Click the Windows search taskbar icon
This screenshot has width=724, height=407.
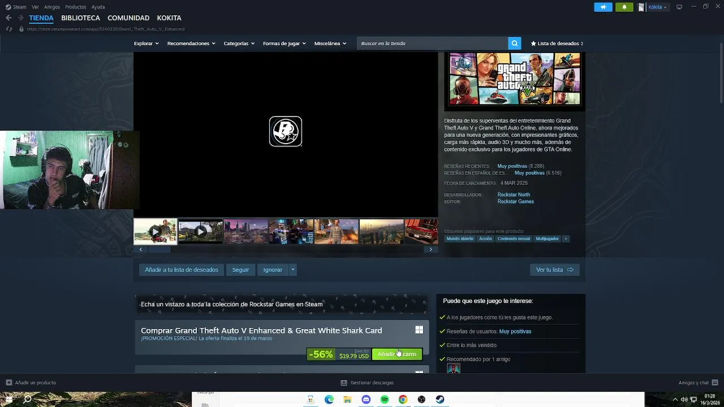coord(27,400)
